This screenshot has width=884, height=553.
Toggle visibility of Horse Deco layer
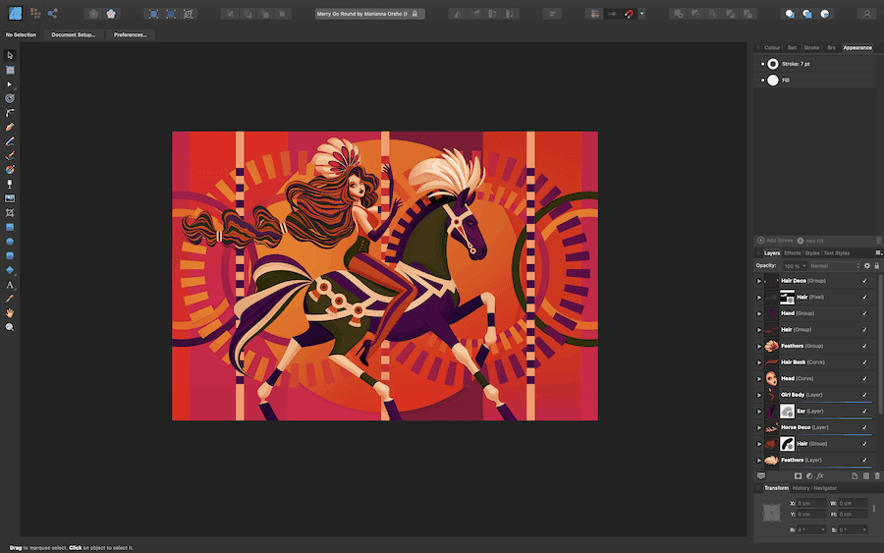pos(864,427)
